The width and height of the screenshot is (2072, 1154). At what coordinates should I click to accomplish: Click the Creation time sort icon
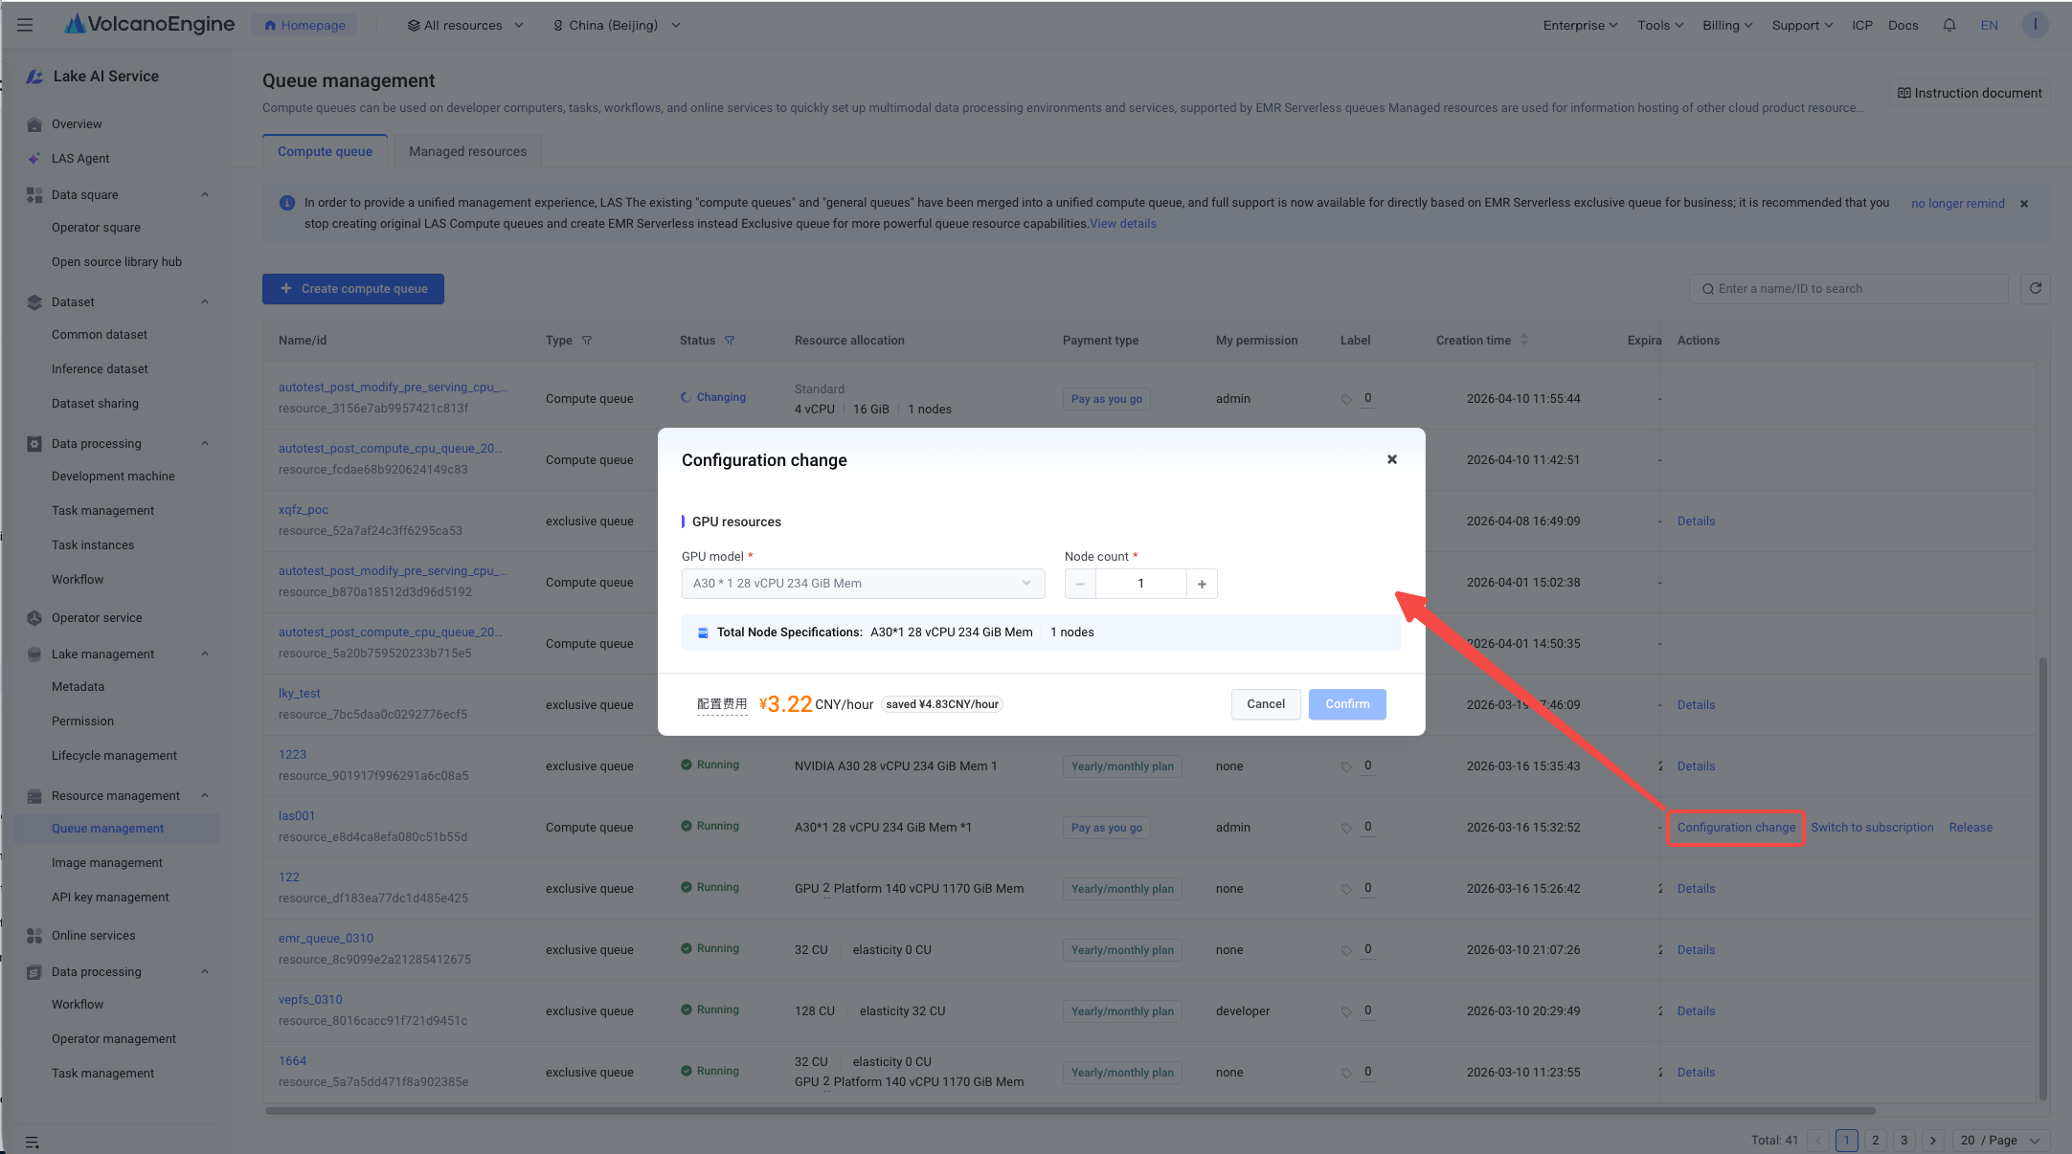[1524, 340]
